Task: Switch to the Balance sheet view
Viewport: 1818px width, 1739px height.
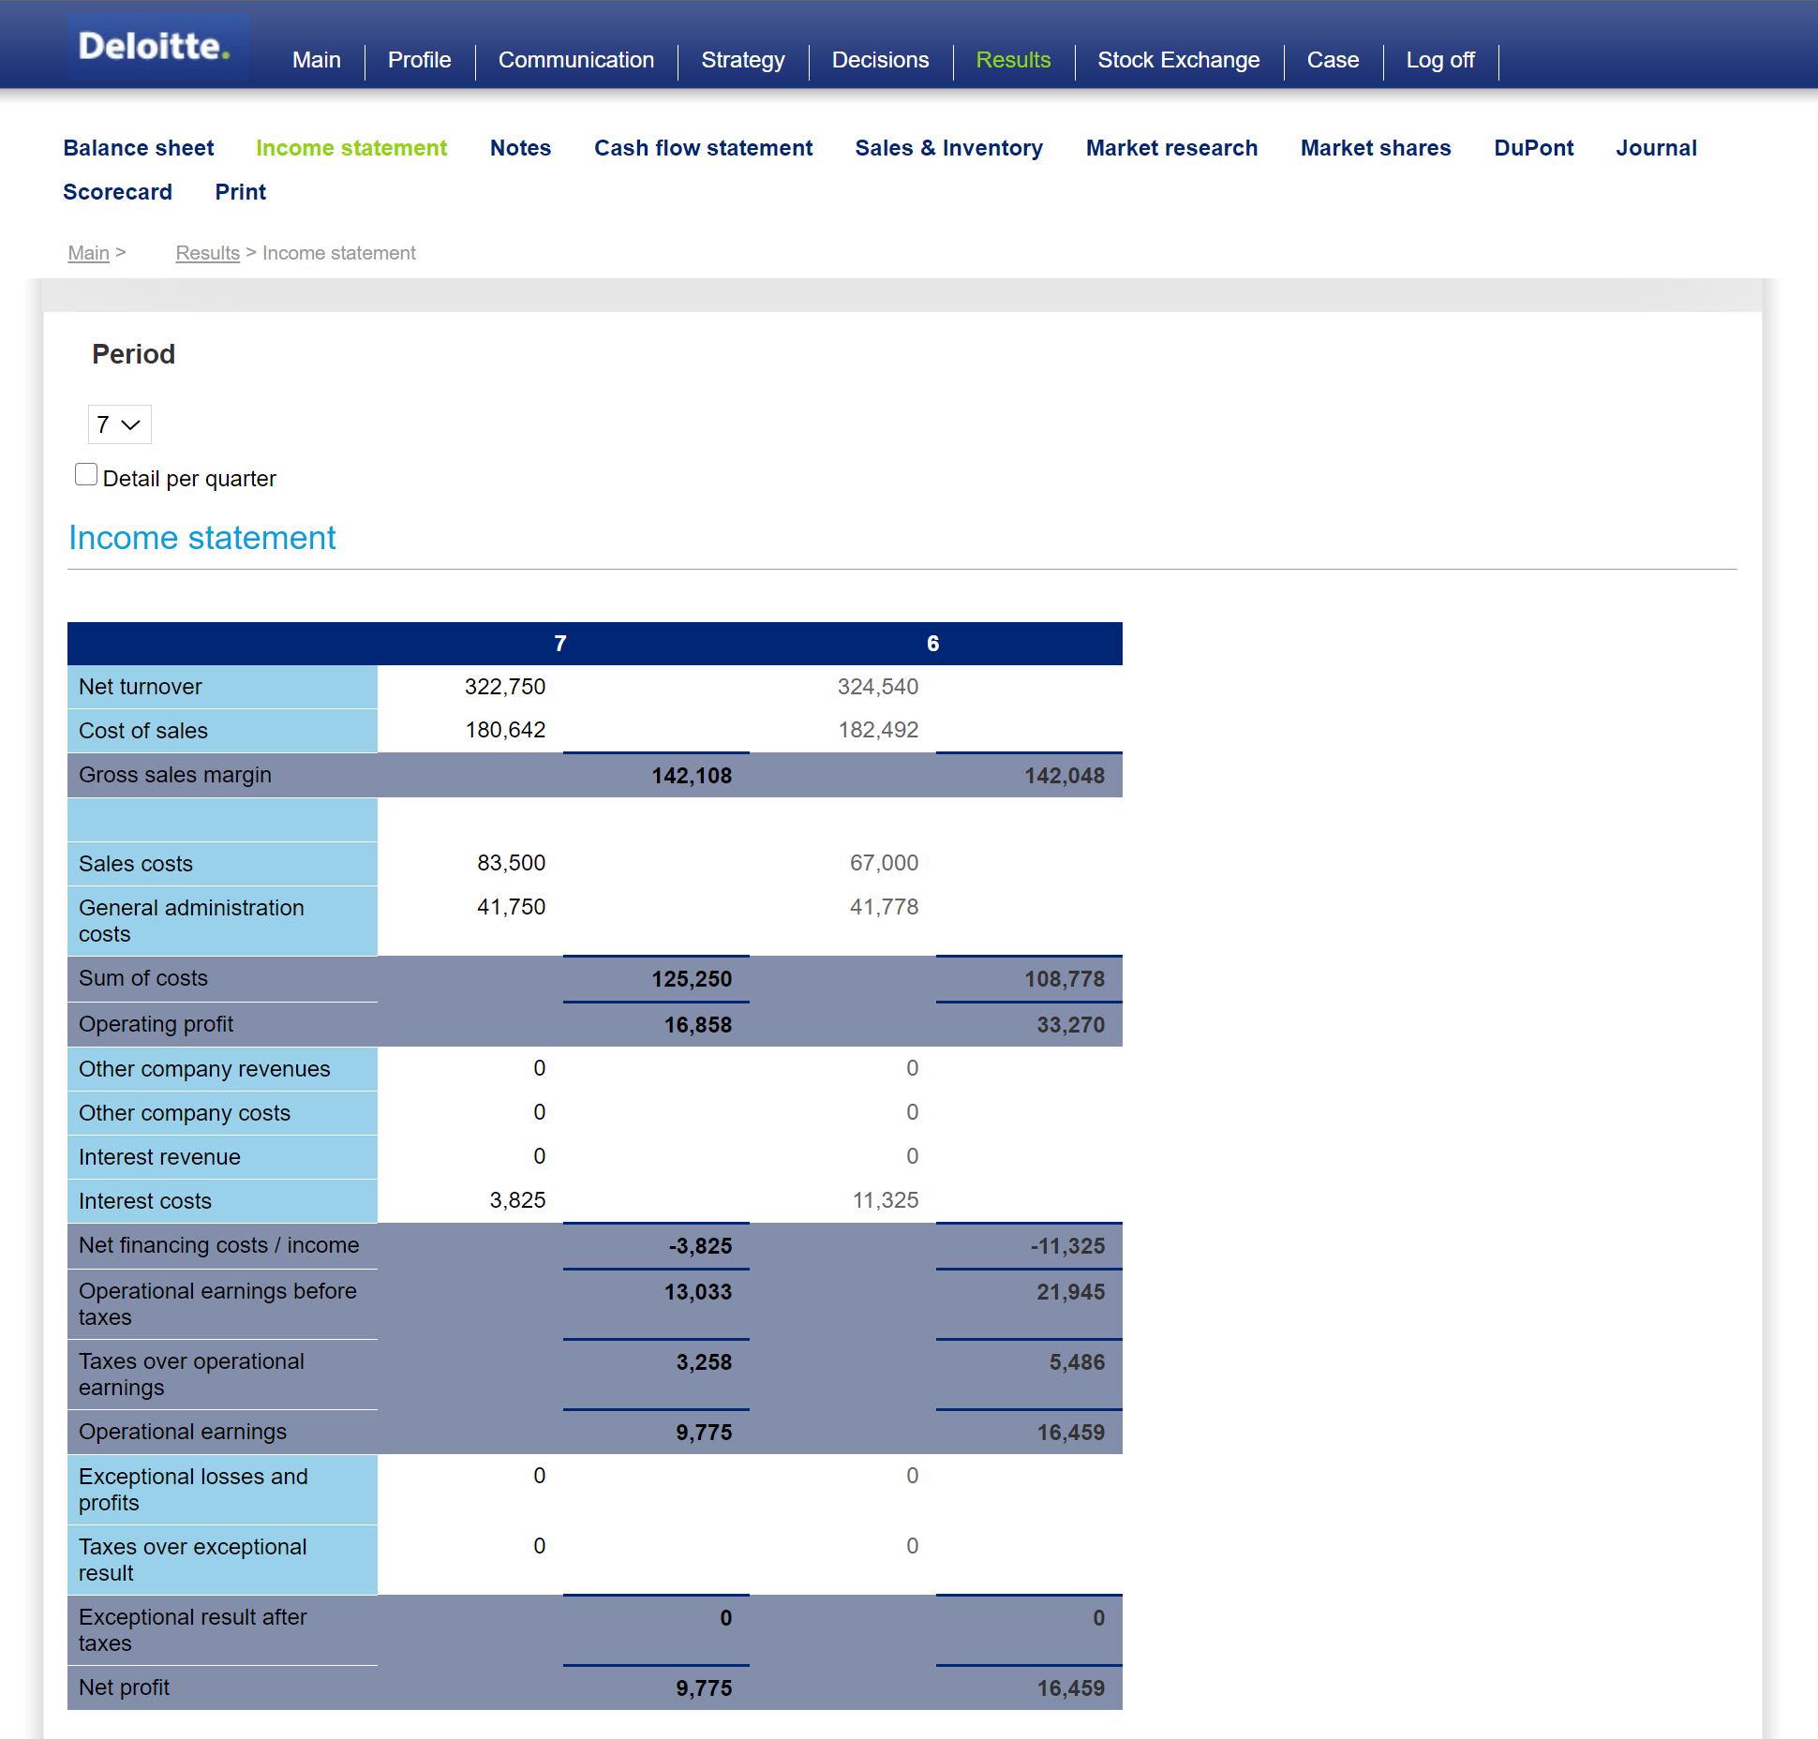Action: (x=138, y=148)
